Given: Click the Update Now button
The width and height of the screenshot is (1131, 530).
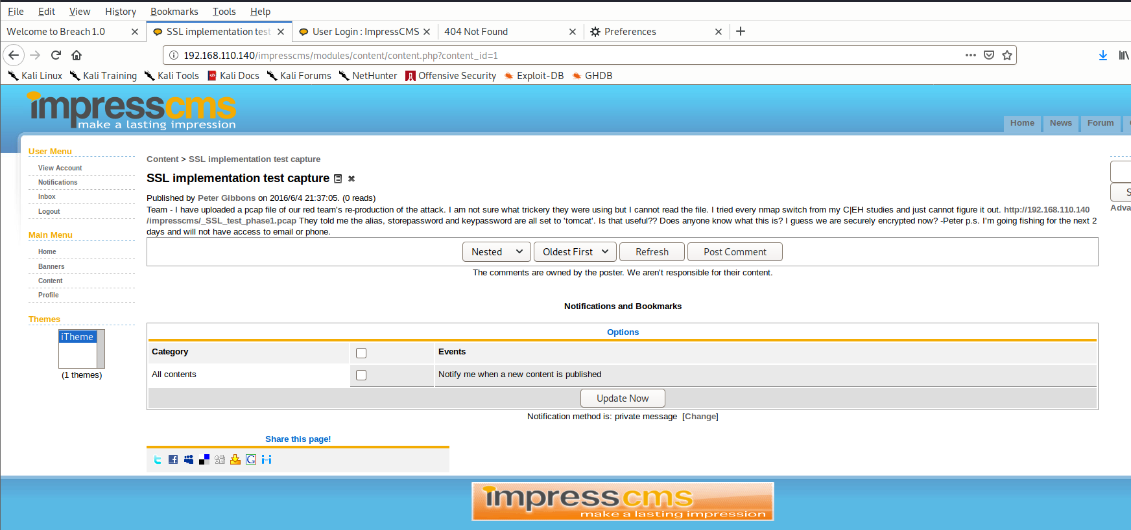Looking at the screenshot, I should click(623, 398).
